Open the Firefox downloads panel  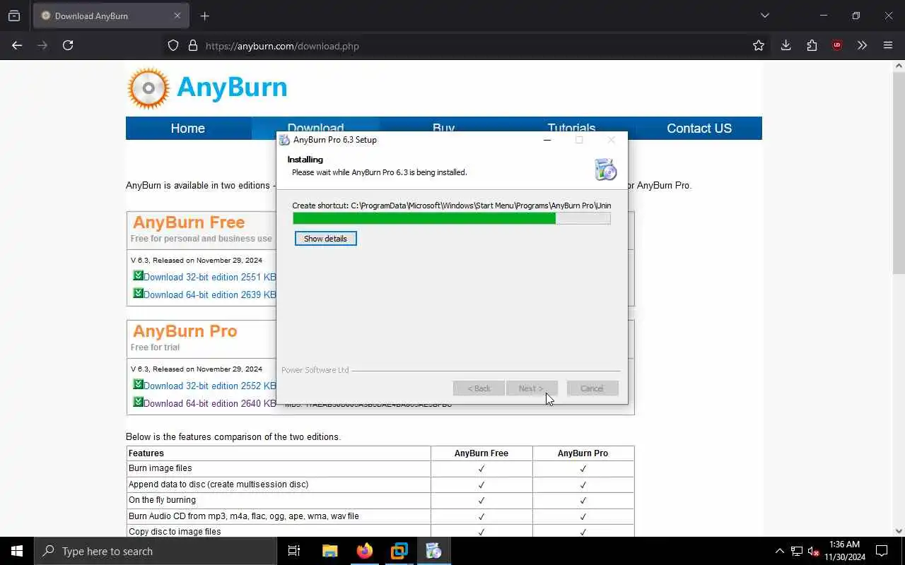786,45
